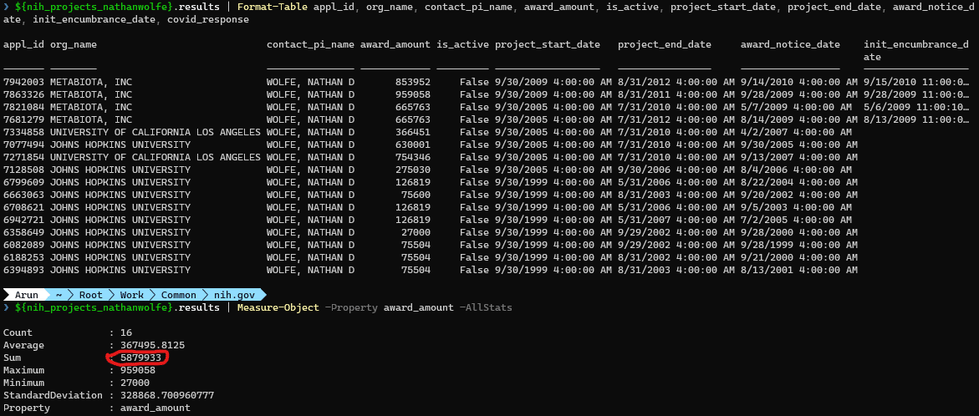
Task: Click the appl_id column header
Action: [x=23, y=44]
